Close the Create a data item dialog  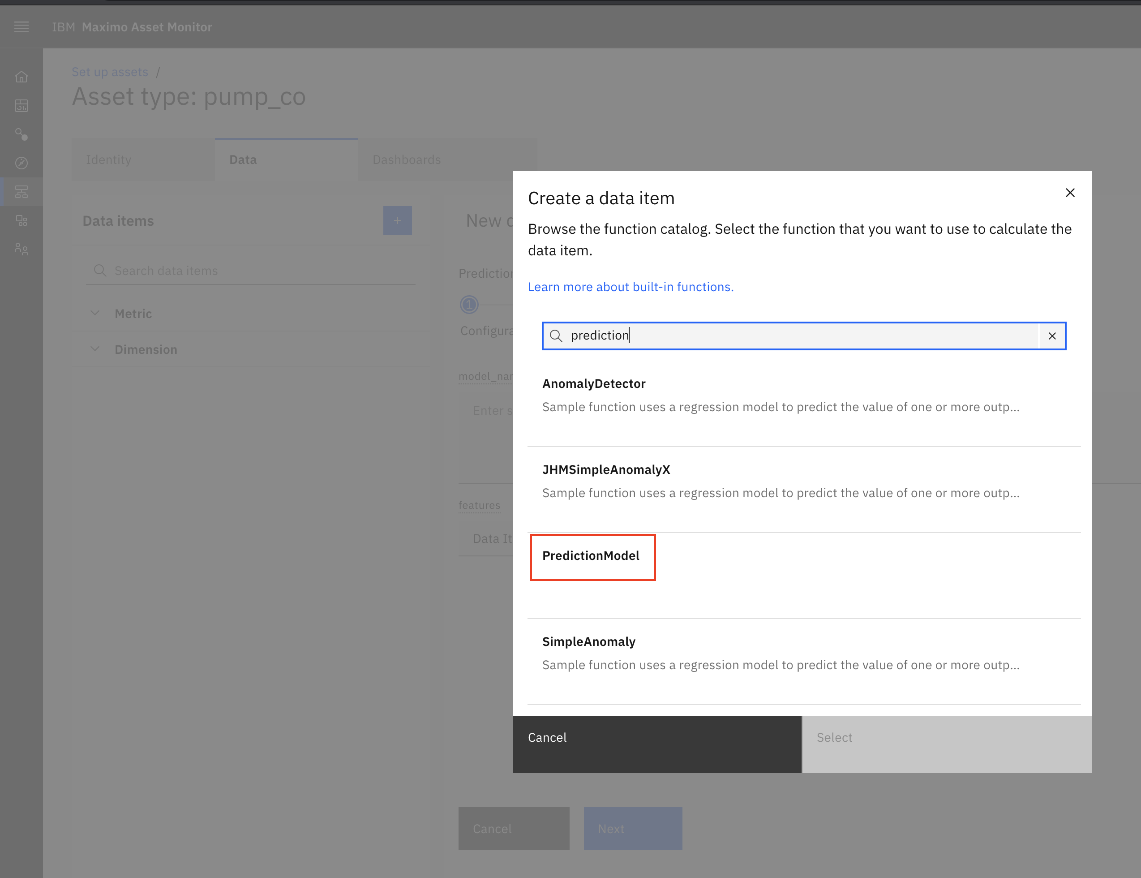click(x=1070, y=193)
